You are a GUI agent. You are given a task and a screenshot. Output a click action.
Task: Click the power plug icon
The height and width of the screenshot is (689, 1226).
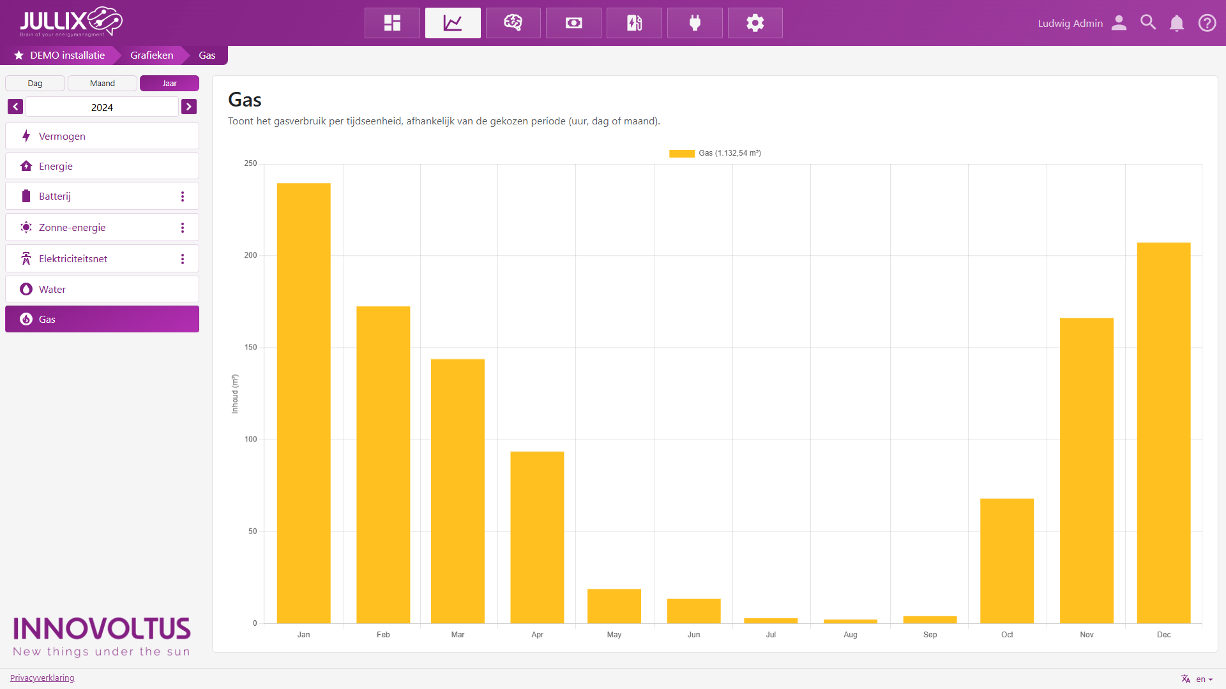(x=695, y=23)
